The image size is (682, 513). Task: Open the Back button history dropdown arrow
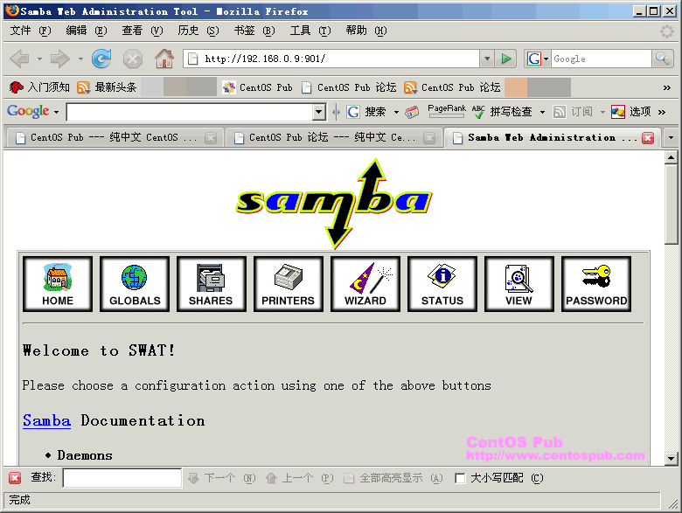[x=39, y=59]
